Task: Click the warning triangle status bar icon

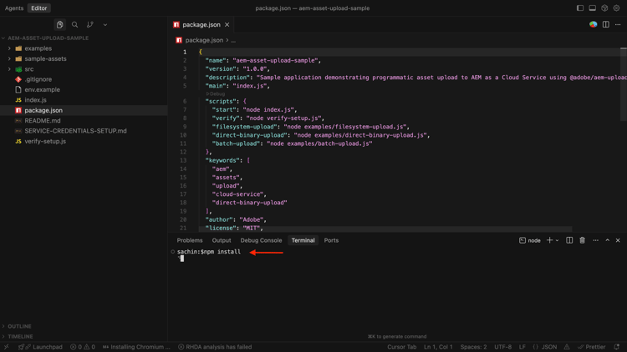Action: (567, 347)
